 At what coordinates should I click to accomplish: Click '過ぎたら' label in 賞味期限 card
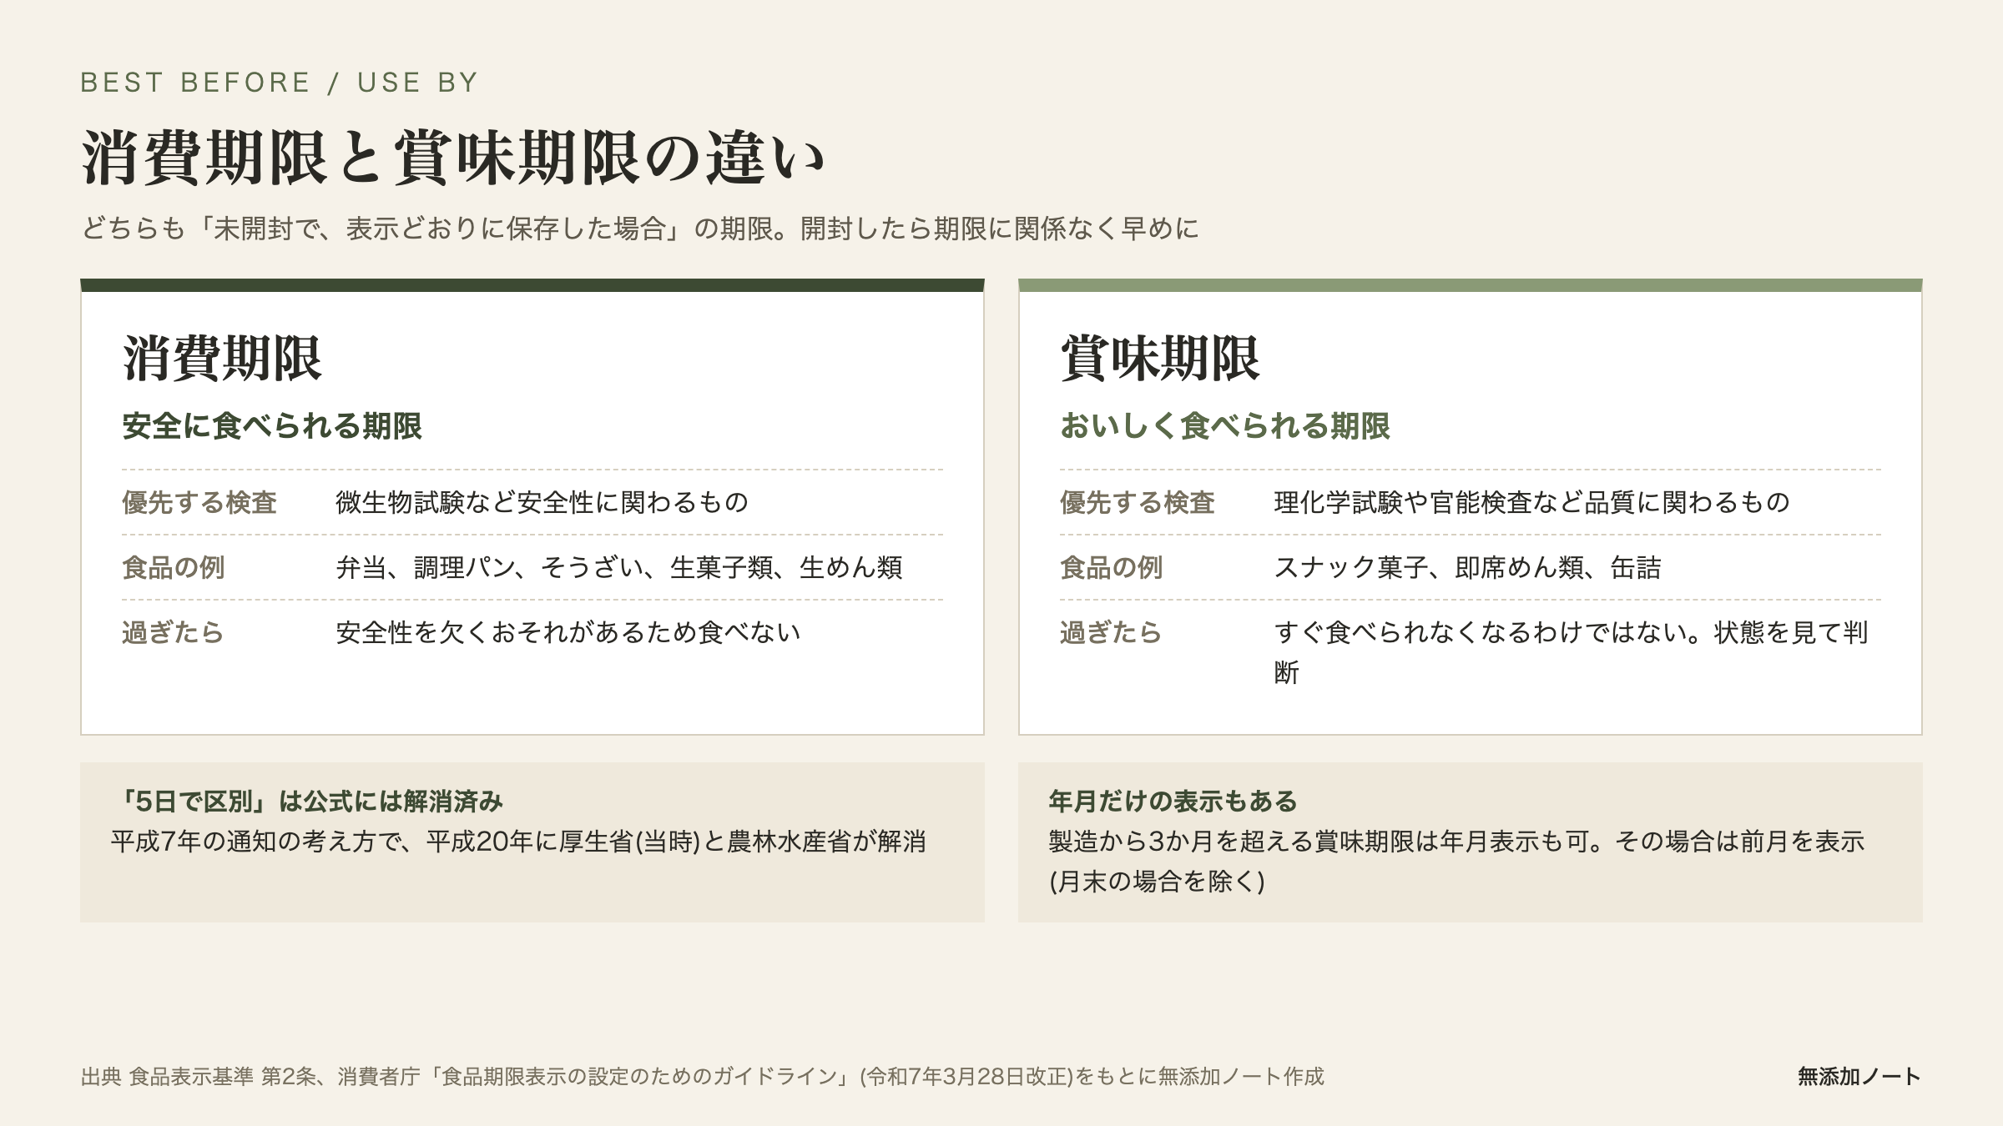point(1111,632)
